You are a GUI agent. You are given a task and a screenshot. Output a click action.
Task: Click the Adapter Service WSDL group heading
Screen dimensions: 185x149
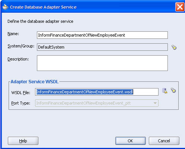tap(35, 82)
